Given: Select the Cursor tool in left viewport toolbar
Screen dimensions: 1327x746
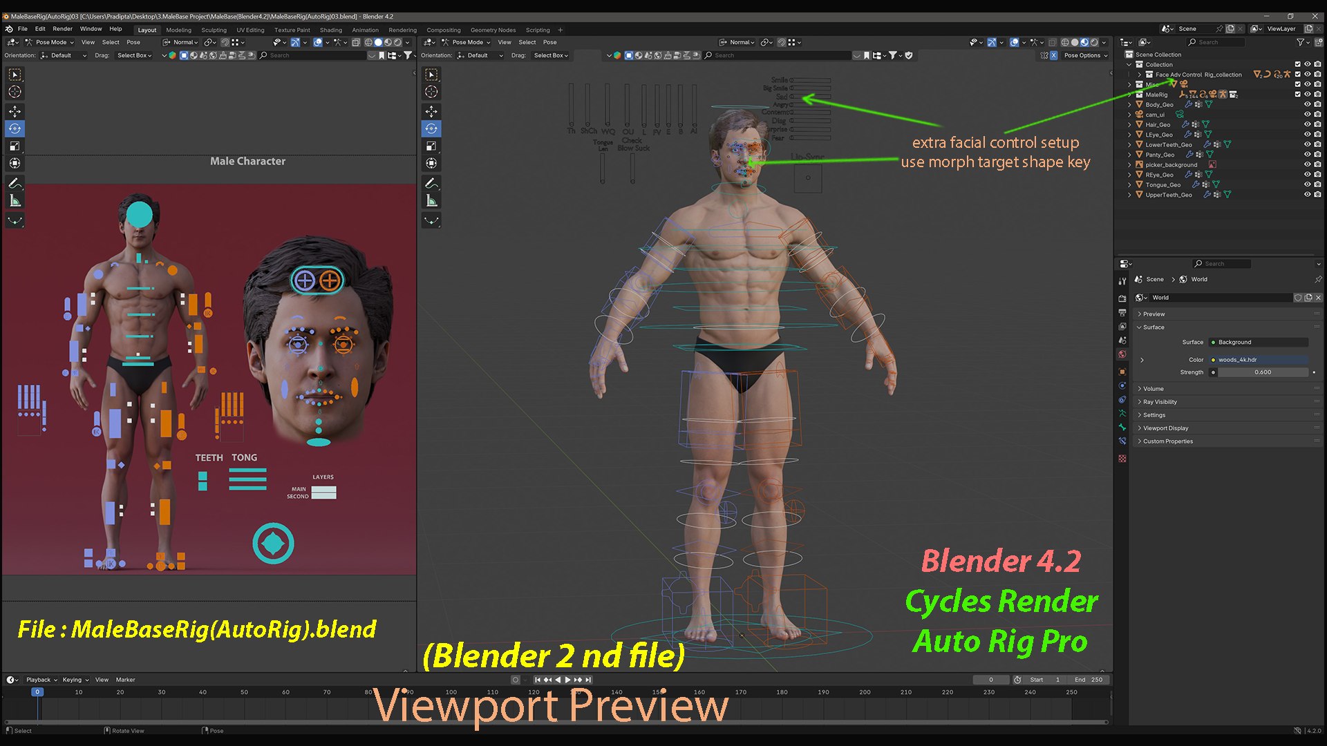Looking at the screenshot, I should click(x=15, y=92).
